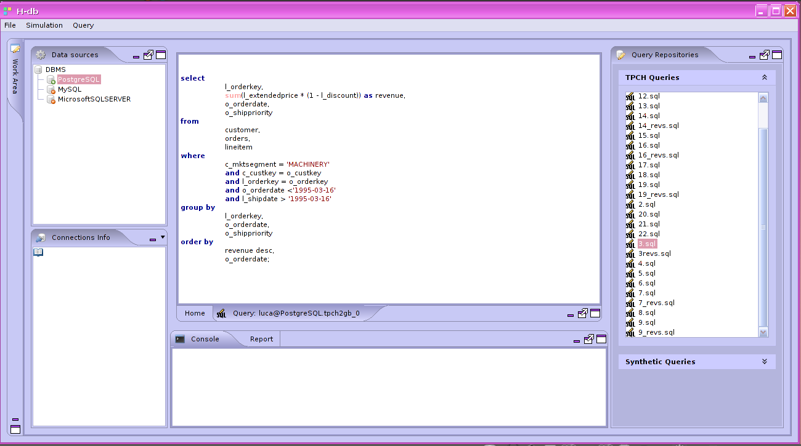The height and width of the screenshot is (446, 801).
Task: Click into the SQL query editor text
Action: [389, 178]
